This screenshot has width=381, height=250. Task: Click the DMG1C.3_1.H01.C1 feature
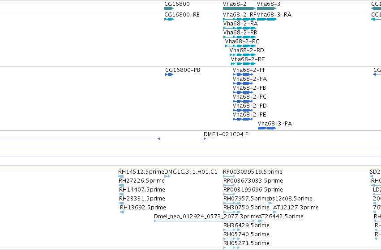[x=167, y=176]
